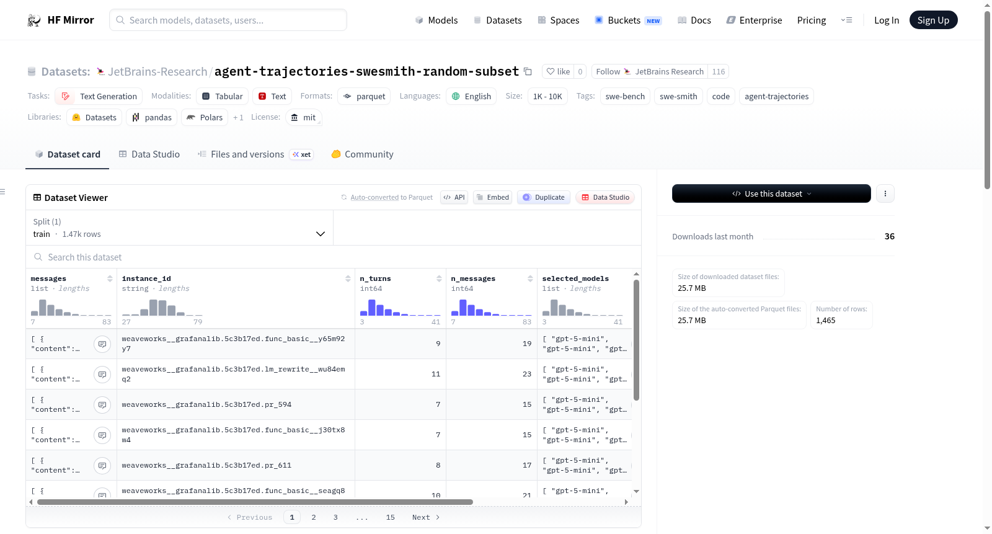The width and height of the screenshot is (992, 534).
Task: Open the Dataset card tab
Action: (67, 154)
